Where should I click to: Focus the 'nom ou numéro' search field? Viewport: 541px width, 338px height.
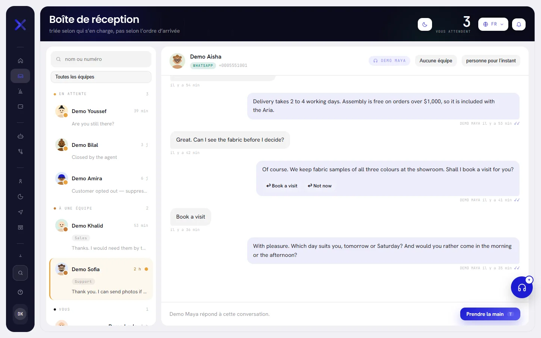click(x=101, y=59)
